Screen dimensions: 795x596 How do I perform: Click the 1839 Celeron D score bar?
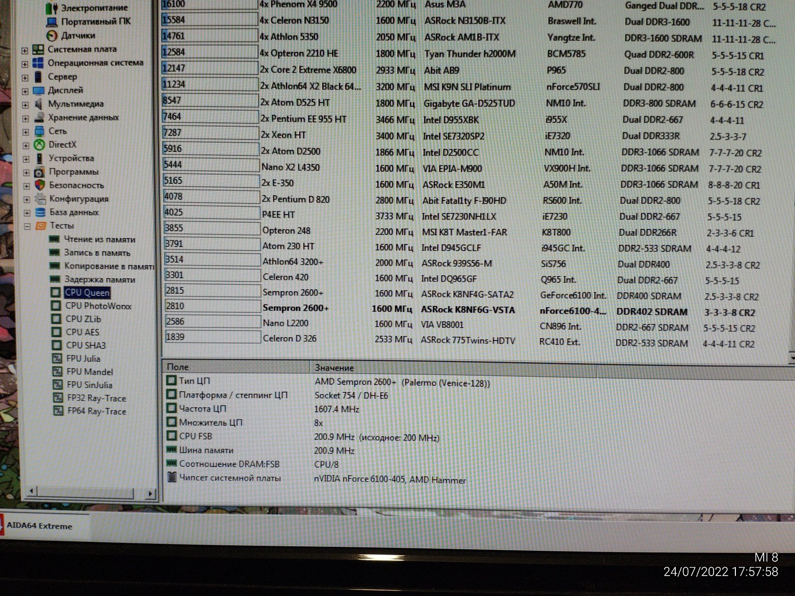click(213, 337)
